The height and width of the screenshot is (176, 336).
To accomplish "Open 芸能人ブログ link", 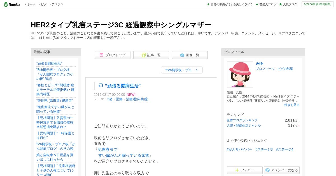I will click(x=268, y=4).
